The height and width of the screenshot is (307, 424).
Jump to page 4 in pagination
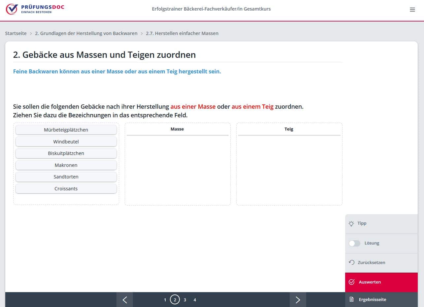[x=195, y=300]
